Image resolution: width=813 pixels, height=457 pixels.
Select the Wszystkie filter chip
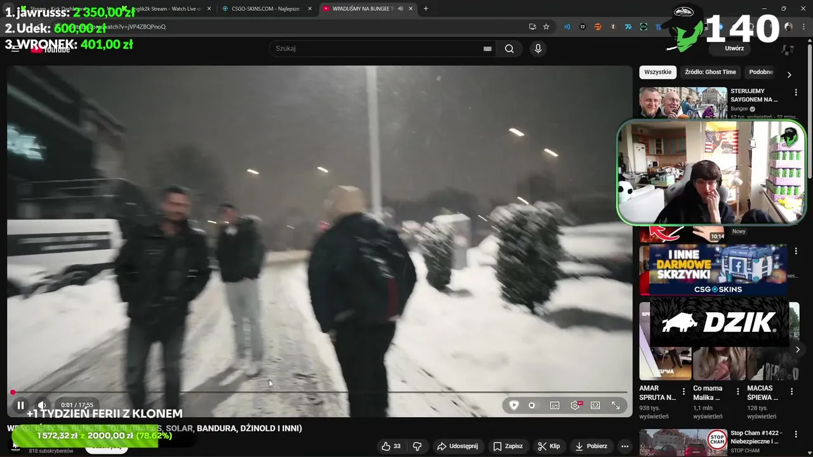tap(657, 72)
